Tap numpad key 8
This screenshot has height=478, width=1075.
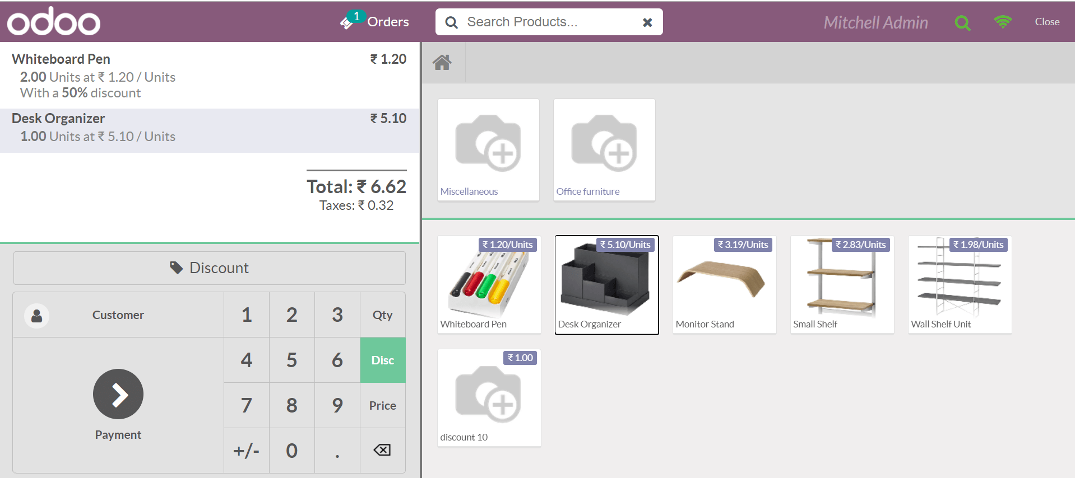coord(292,406)
